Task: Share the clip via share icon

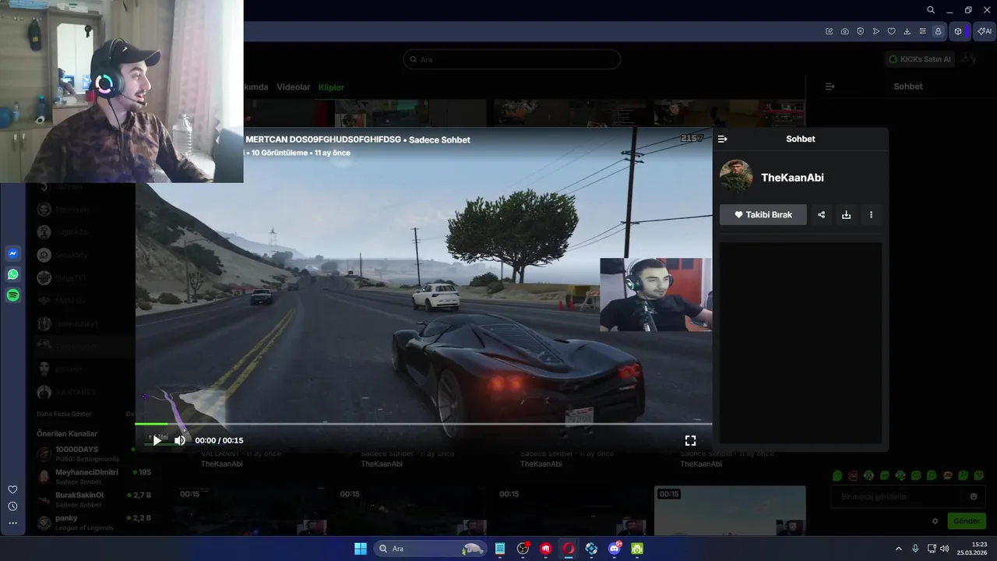Action: (x=821, y=214)
